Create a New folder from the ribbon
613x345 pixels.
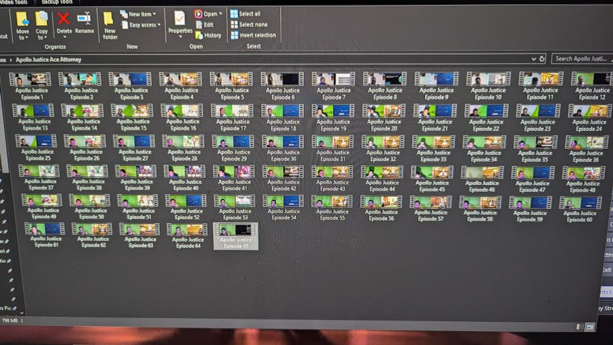coord(110,26)
